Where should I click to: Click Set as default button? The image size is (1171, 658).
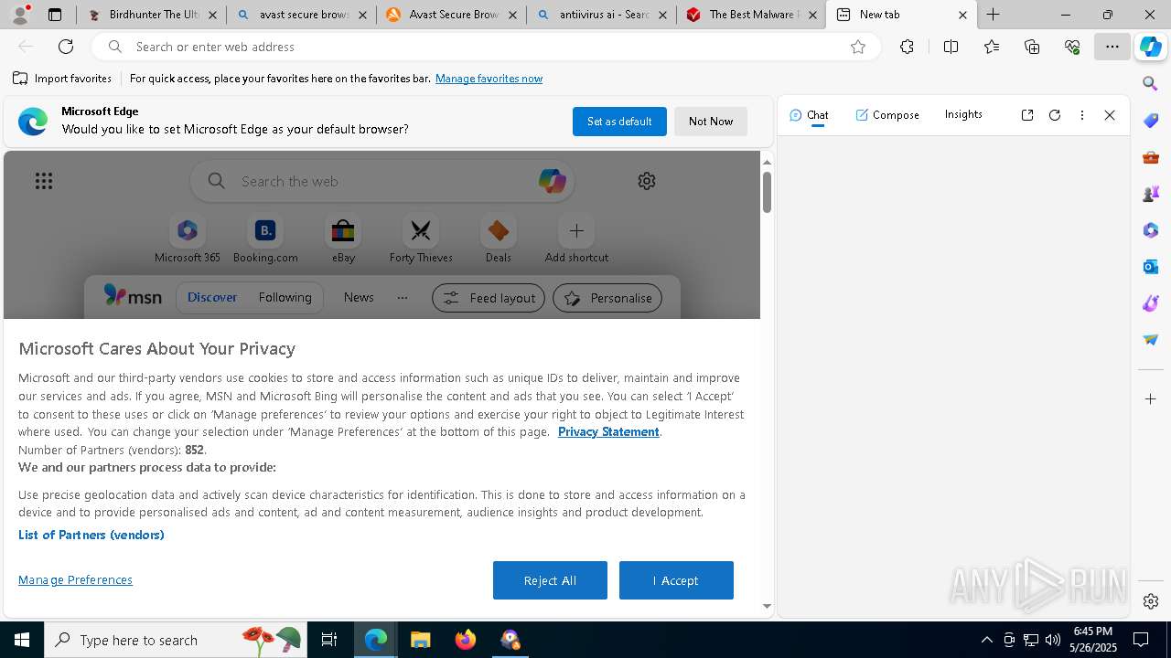[619, 122]
